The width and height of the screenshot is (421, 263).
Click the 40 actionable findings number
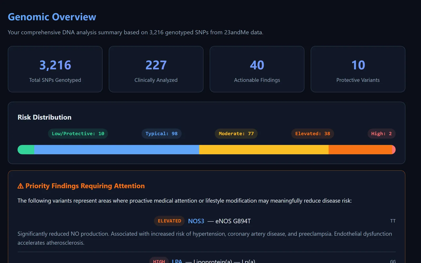coord(257,65)
